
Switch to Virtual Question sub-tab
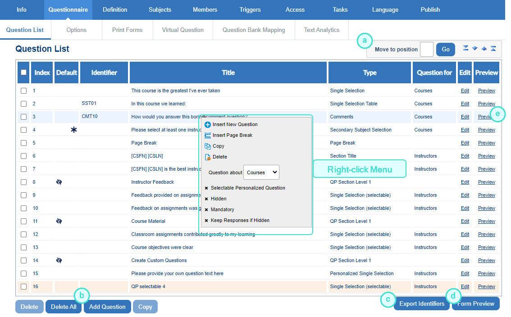[183, 30]
